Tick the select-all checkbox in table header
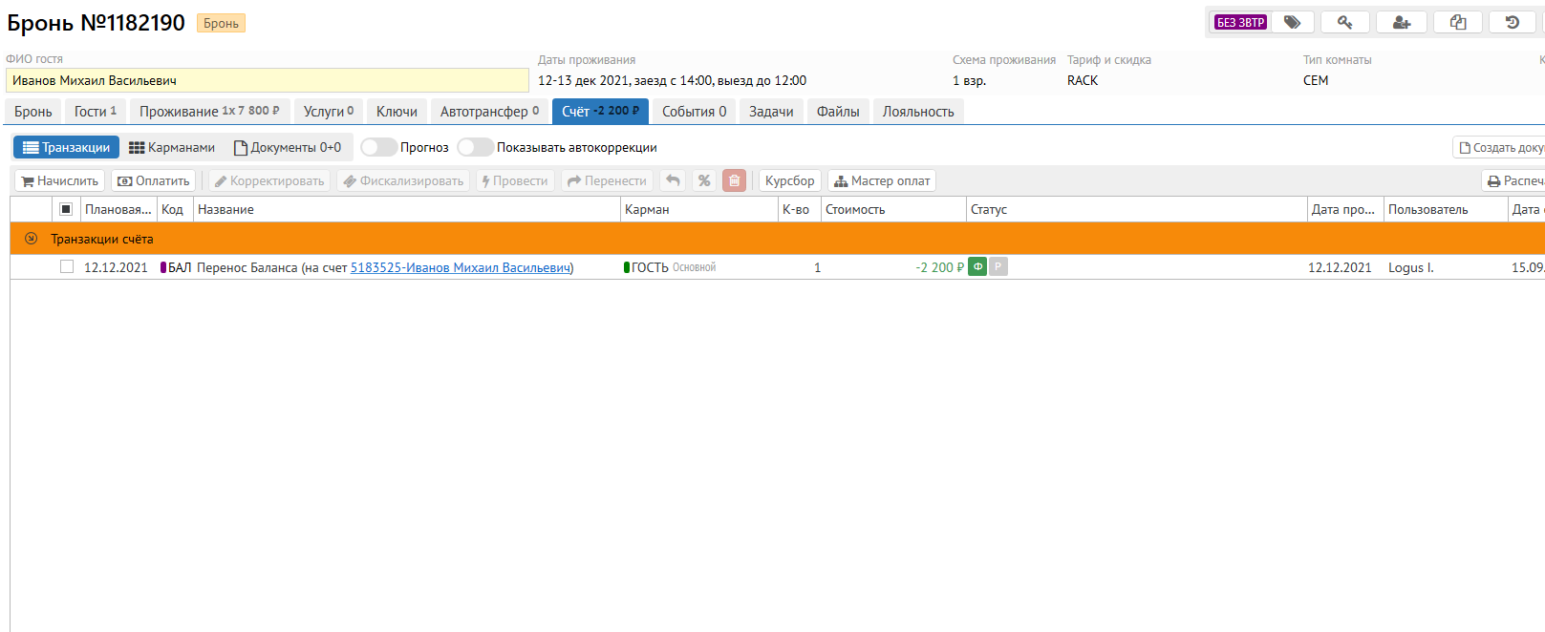This screenshot has height=632, width=1545. [x=66, y=209]
